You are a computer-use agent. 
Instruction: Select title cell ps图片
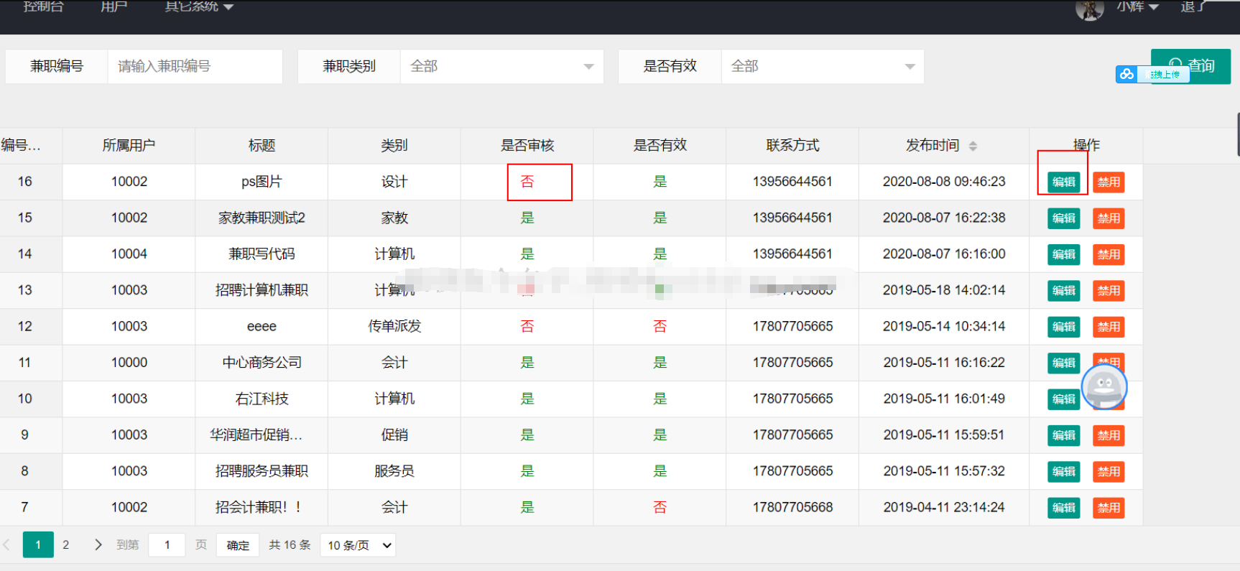click(x=262, y=182)
